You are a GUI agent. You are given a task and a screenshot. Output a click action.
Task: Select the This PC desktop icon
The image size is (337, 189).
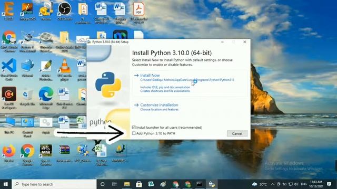click(x=9, y=125)
